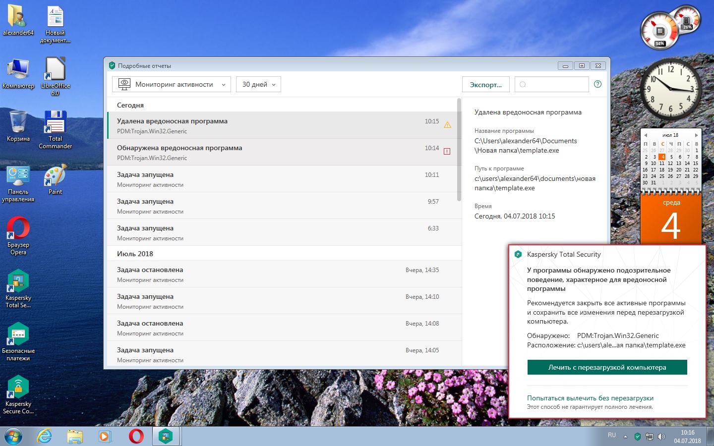
Task: Launch Opera browser from the taskbar
Action: (136, 436)
